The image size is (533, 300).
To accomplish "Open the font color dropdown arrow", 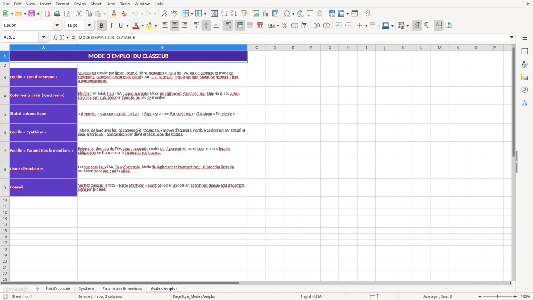I will (x=143, y=26).
